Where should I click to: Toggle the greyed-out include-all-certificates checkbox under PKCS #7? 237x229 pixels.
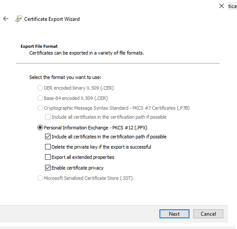pyautogui.click(x=48, y=117)
